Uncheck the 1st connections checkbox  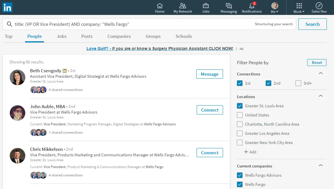pos(240,83)
